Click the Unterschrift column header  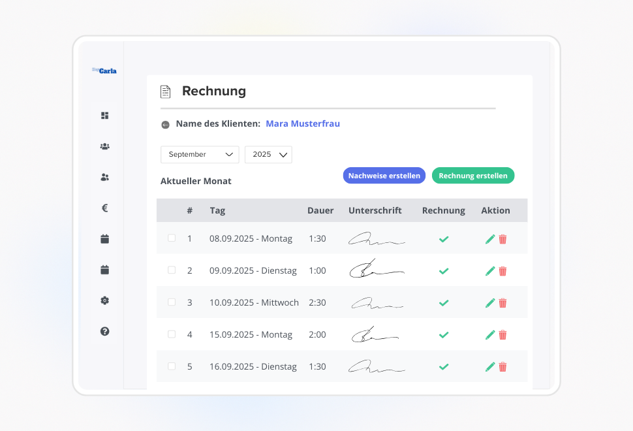click(375, 210)
